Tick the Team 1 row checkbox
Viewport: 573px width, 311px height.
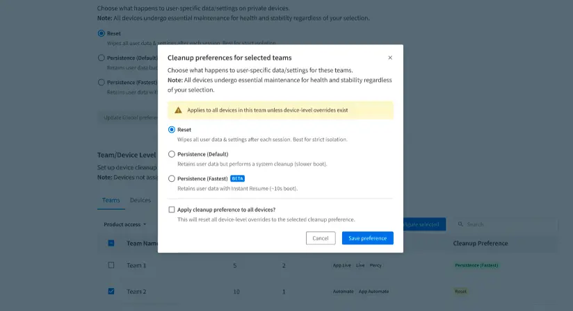coord(111,265)
